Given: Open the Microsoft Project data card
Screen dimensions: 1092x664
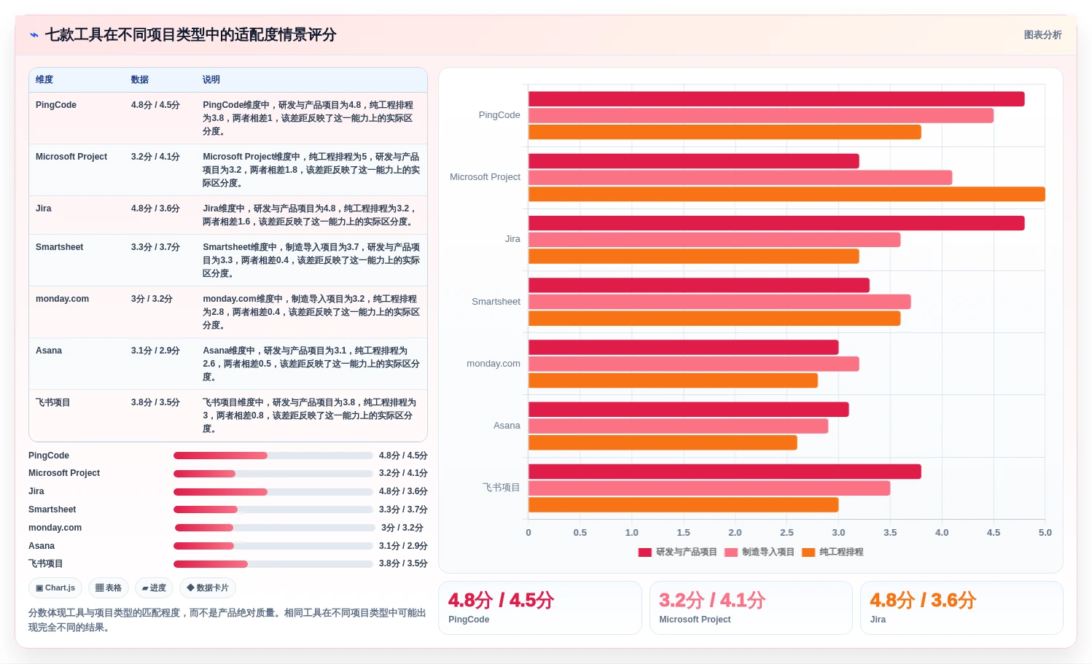Looking at the screenshot, I should [751, 608].
